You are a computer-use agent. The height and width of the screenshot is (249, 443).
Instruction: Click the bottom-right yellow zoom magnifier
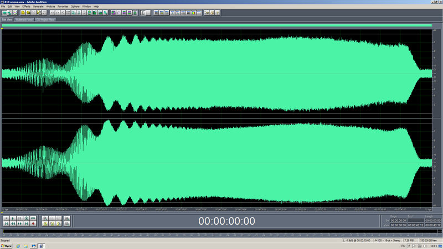point(59,224)
